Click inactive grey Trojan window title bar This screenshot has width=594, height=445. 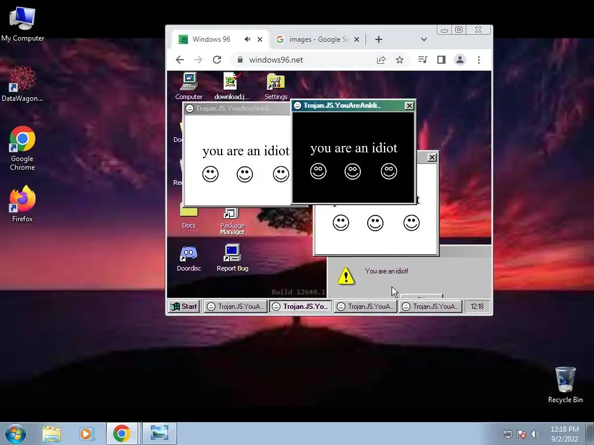[237, 108]
